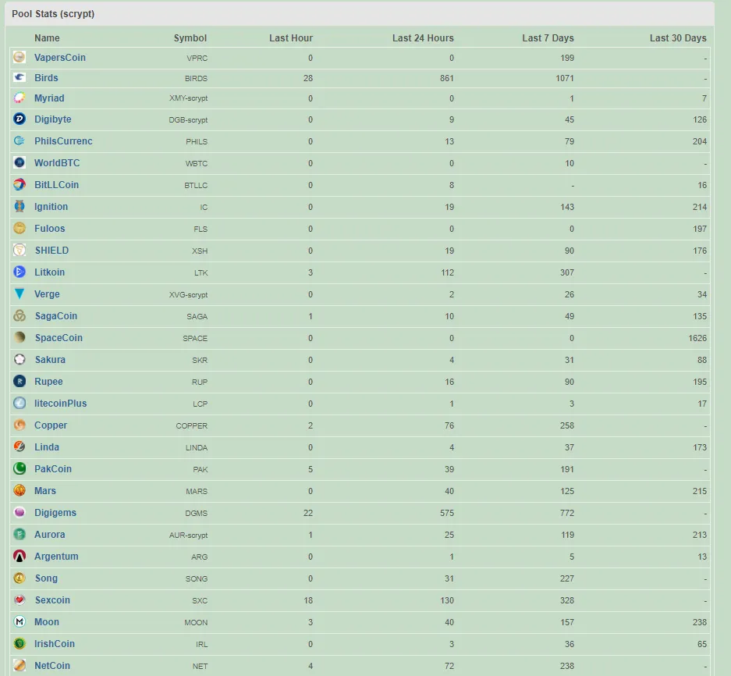The height and width of the screenshot is (676, 731).
Task: Click the VapersCoin coin icon
Action: [20, 57]
